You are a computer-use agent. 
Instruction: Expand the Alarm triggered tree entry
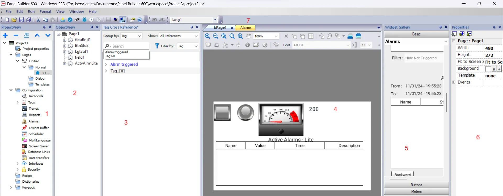106,64
